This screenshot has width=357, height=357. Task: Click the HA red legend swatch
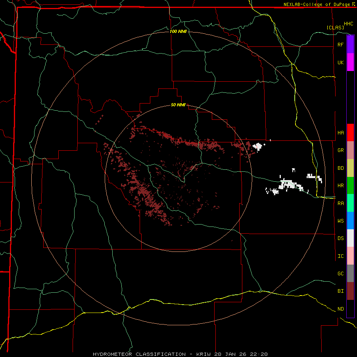pos(350,132)
